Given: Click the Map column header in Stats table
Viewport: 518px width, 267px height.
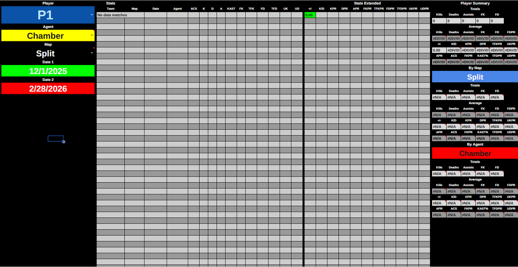Looking at the screenshot, I should (134, 9).
